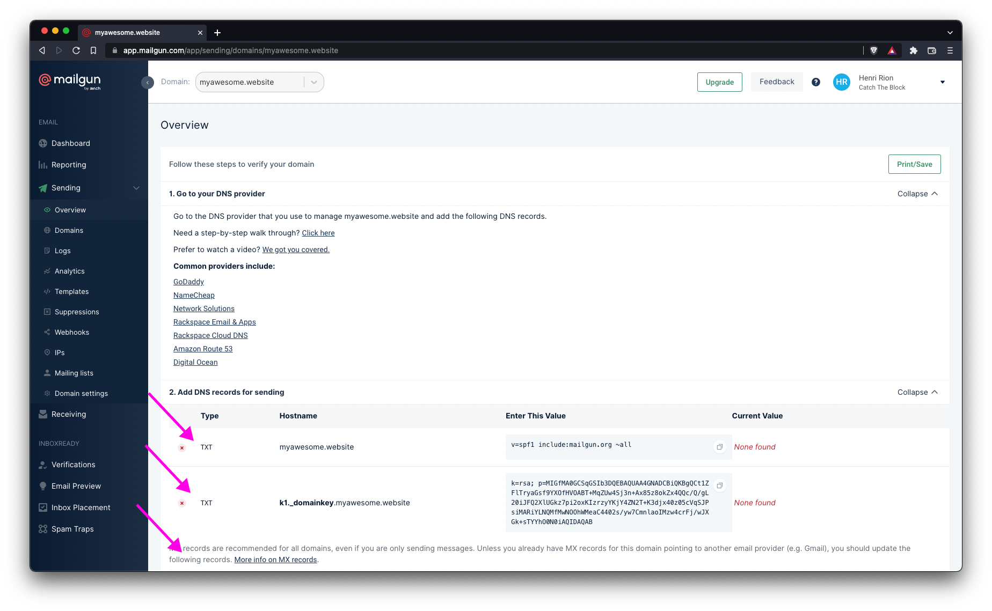
Task: Open the help question mark icon
Action: click(816, 82)
